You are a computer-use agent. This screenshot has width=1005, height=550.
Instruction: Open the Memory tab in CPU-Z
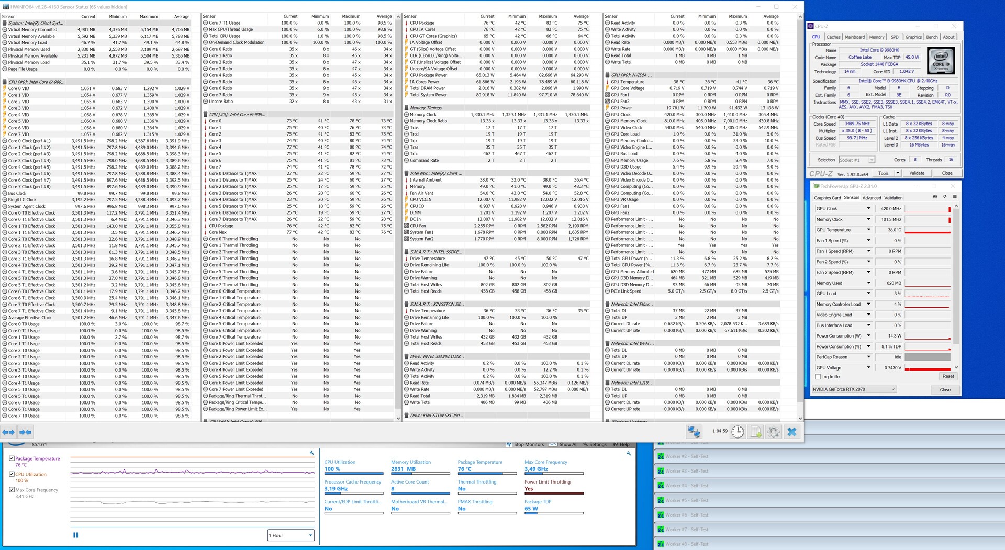tap(877, 37)
